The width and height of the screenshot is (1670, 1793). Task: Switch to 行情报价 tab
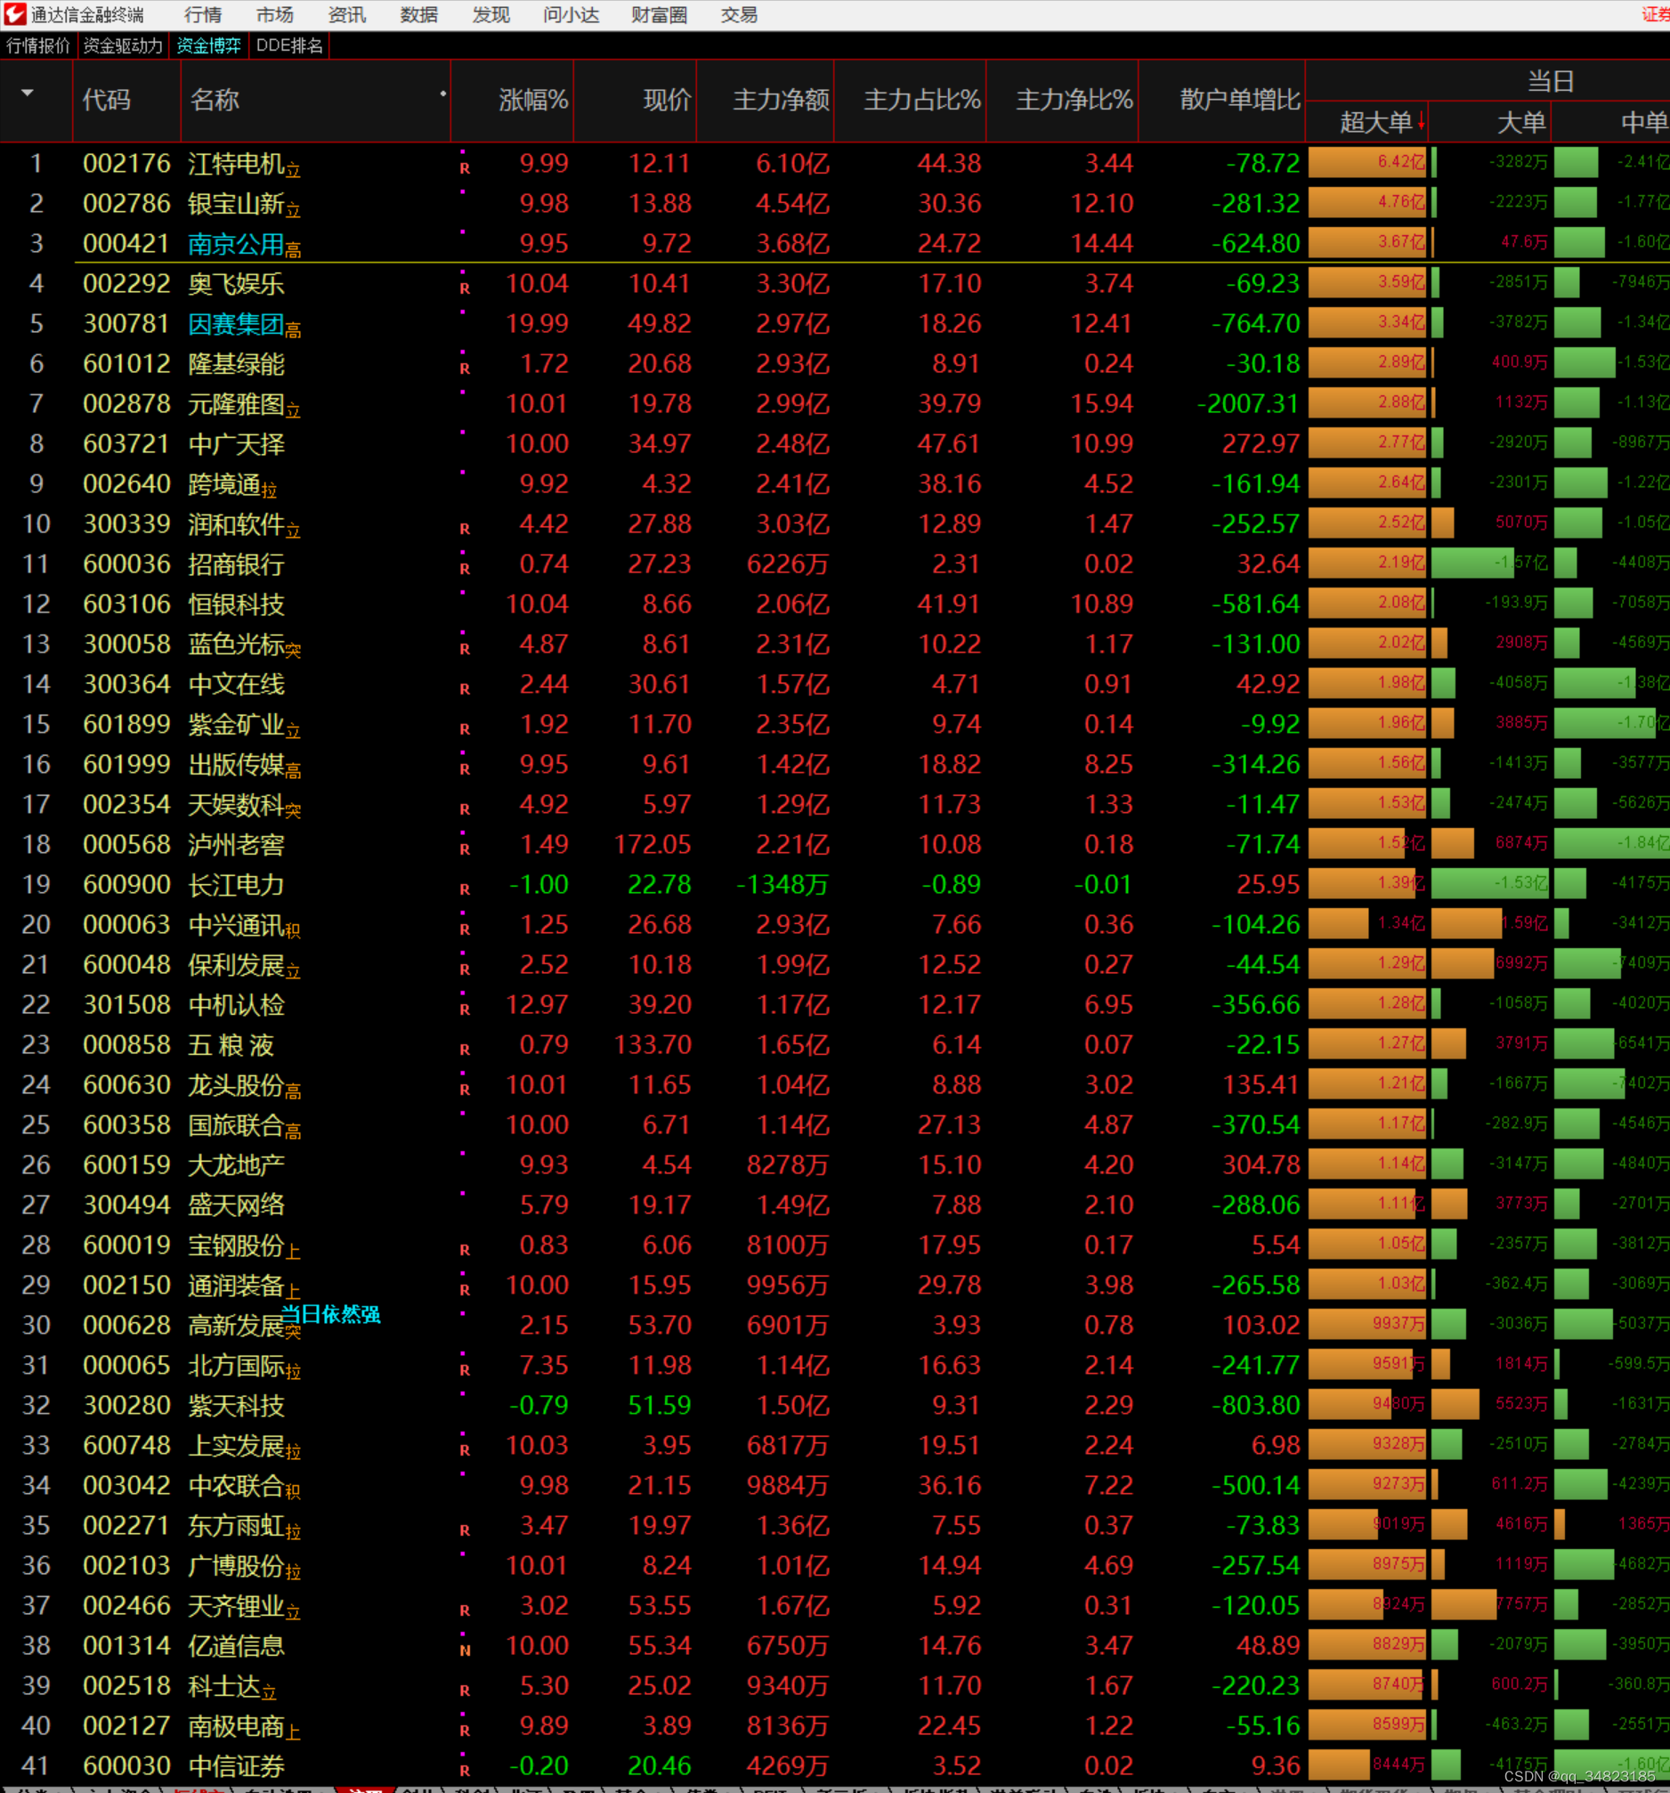38,45
